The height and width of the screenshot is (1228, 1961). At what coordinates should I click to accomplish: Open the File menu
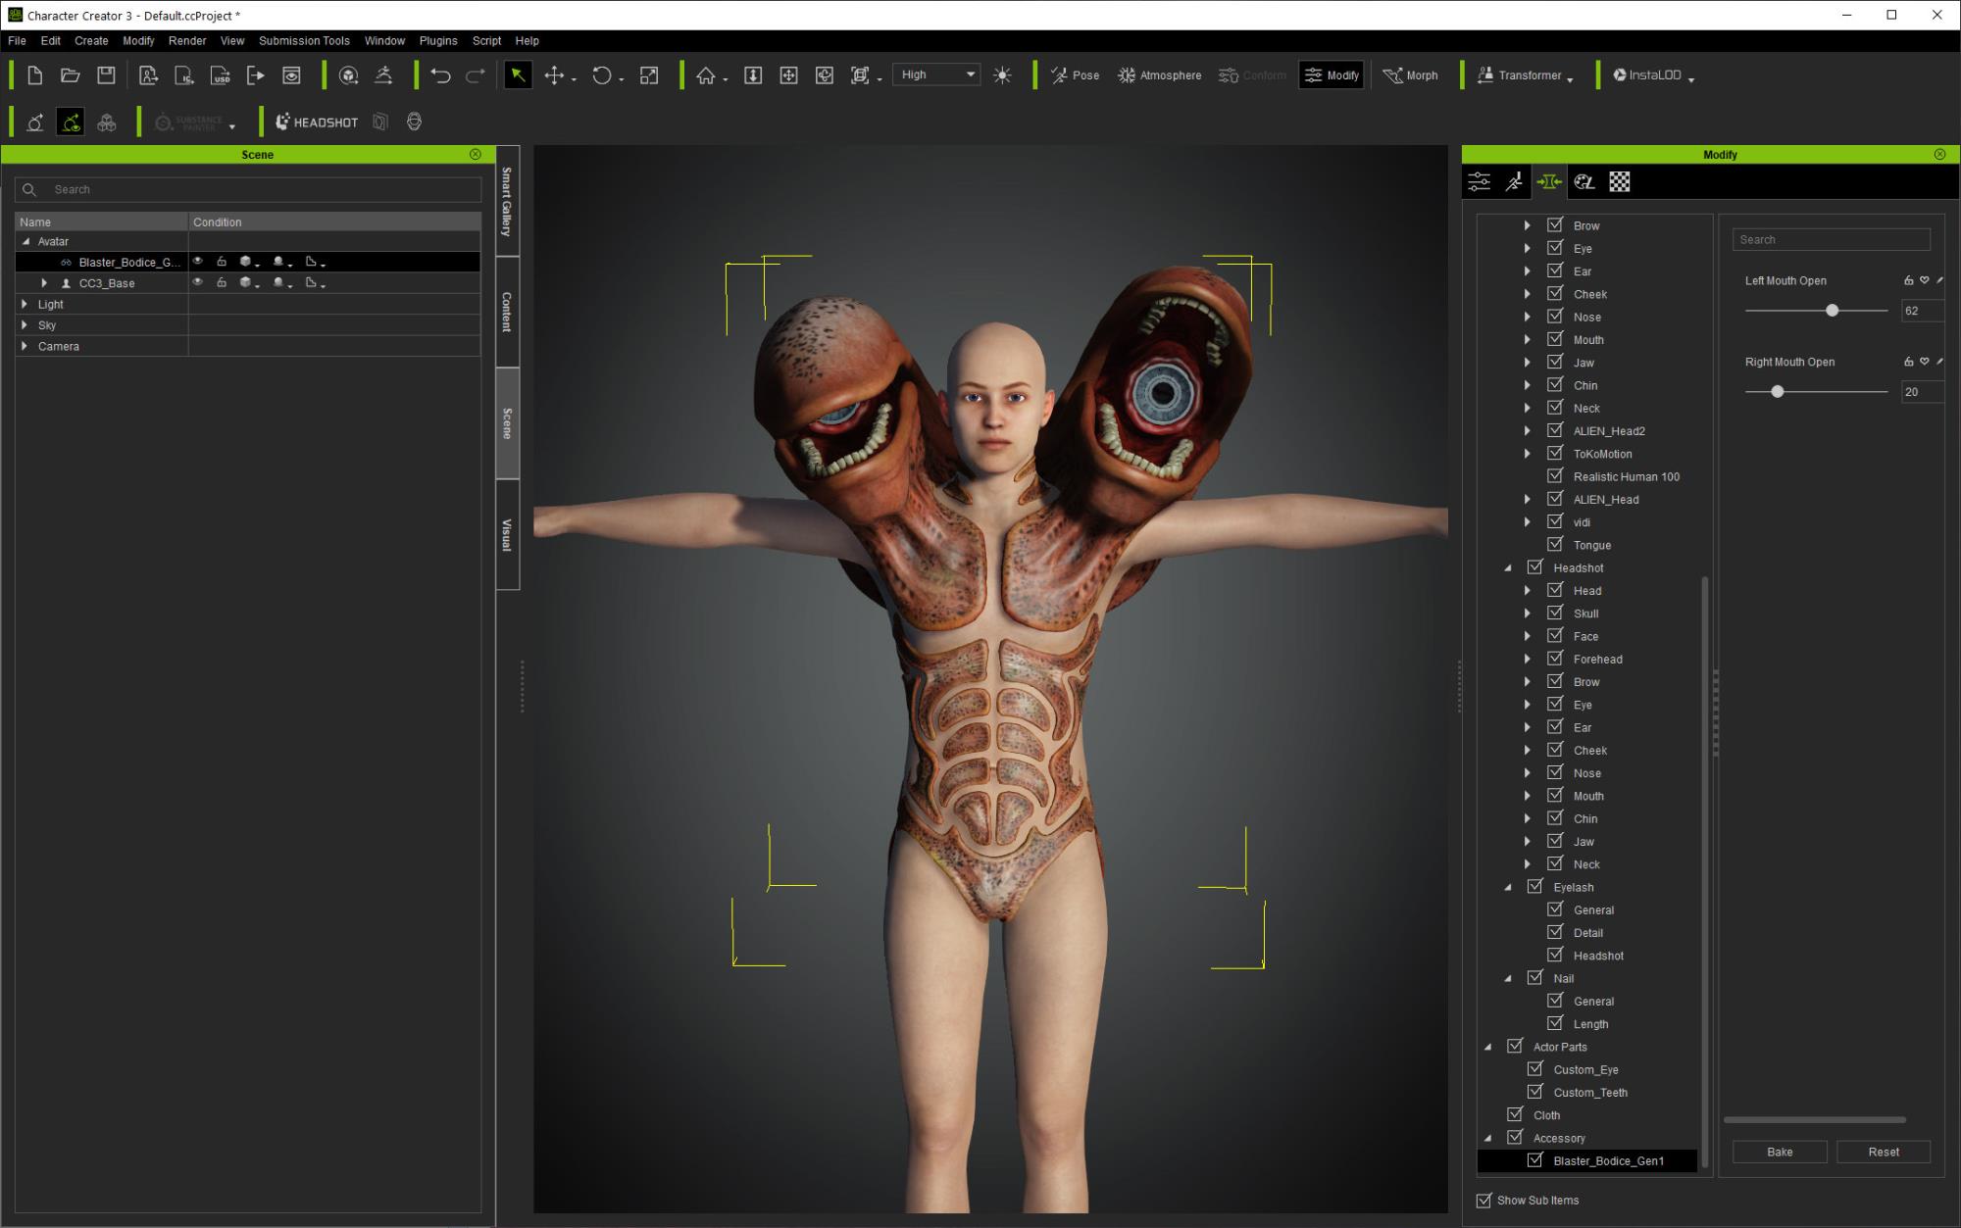coord(17,41)
